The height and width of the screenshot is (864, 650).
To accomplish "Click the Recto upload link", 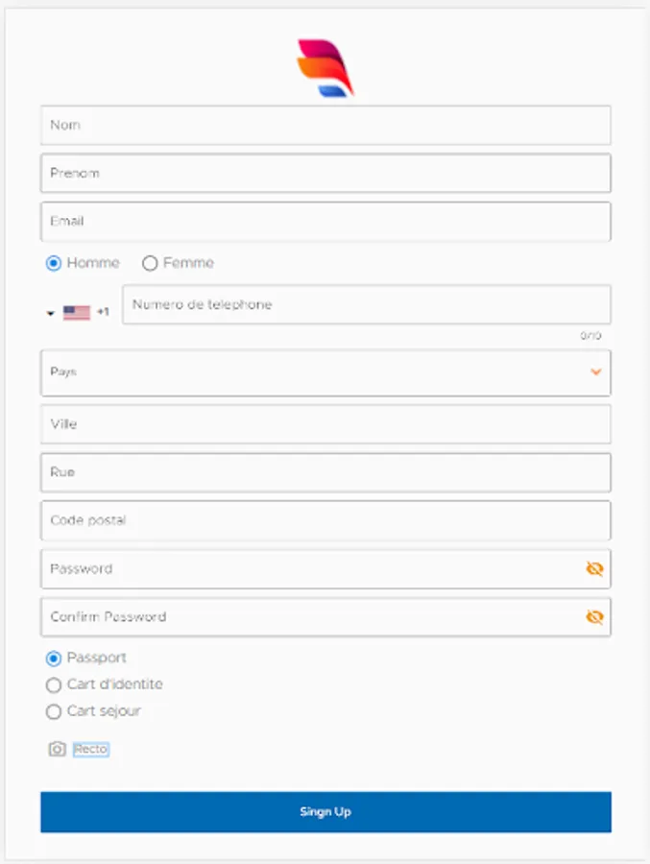I will 91,749.
